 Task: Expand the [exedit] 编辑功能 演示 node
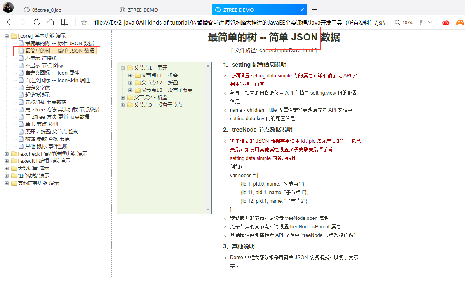(7, 161)
